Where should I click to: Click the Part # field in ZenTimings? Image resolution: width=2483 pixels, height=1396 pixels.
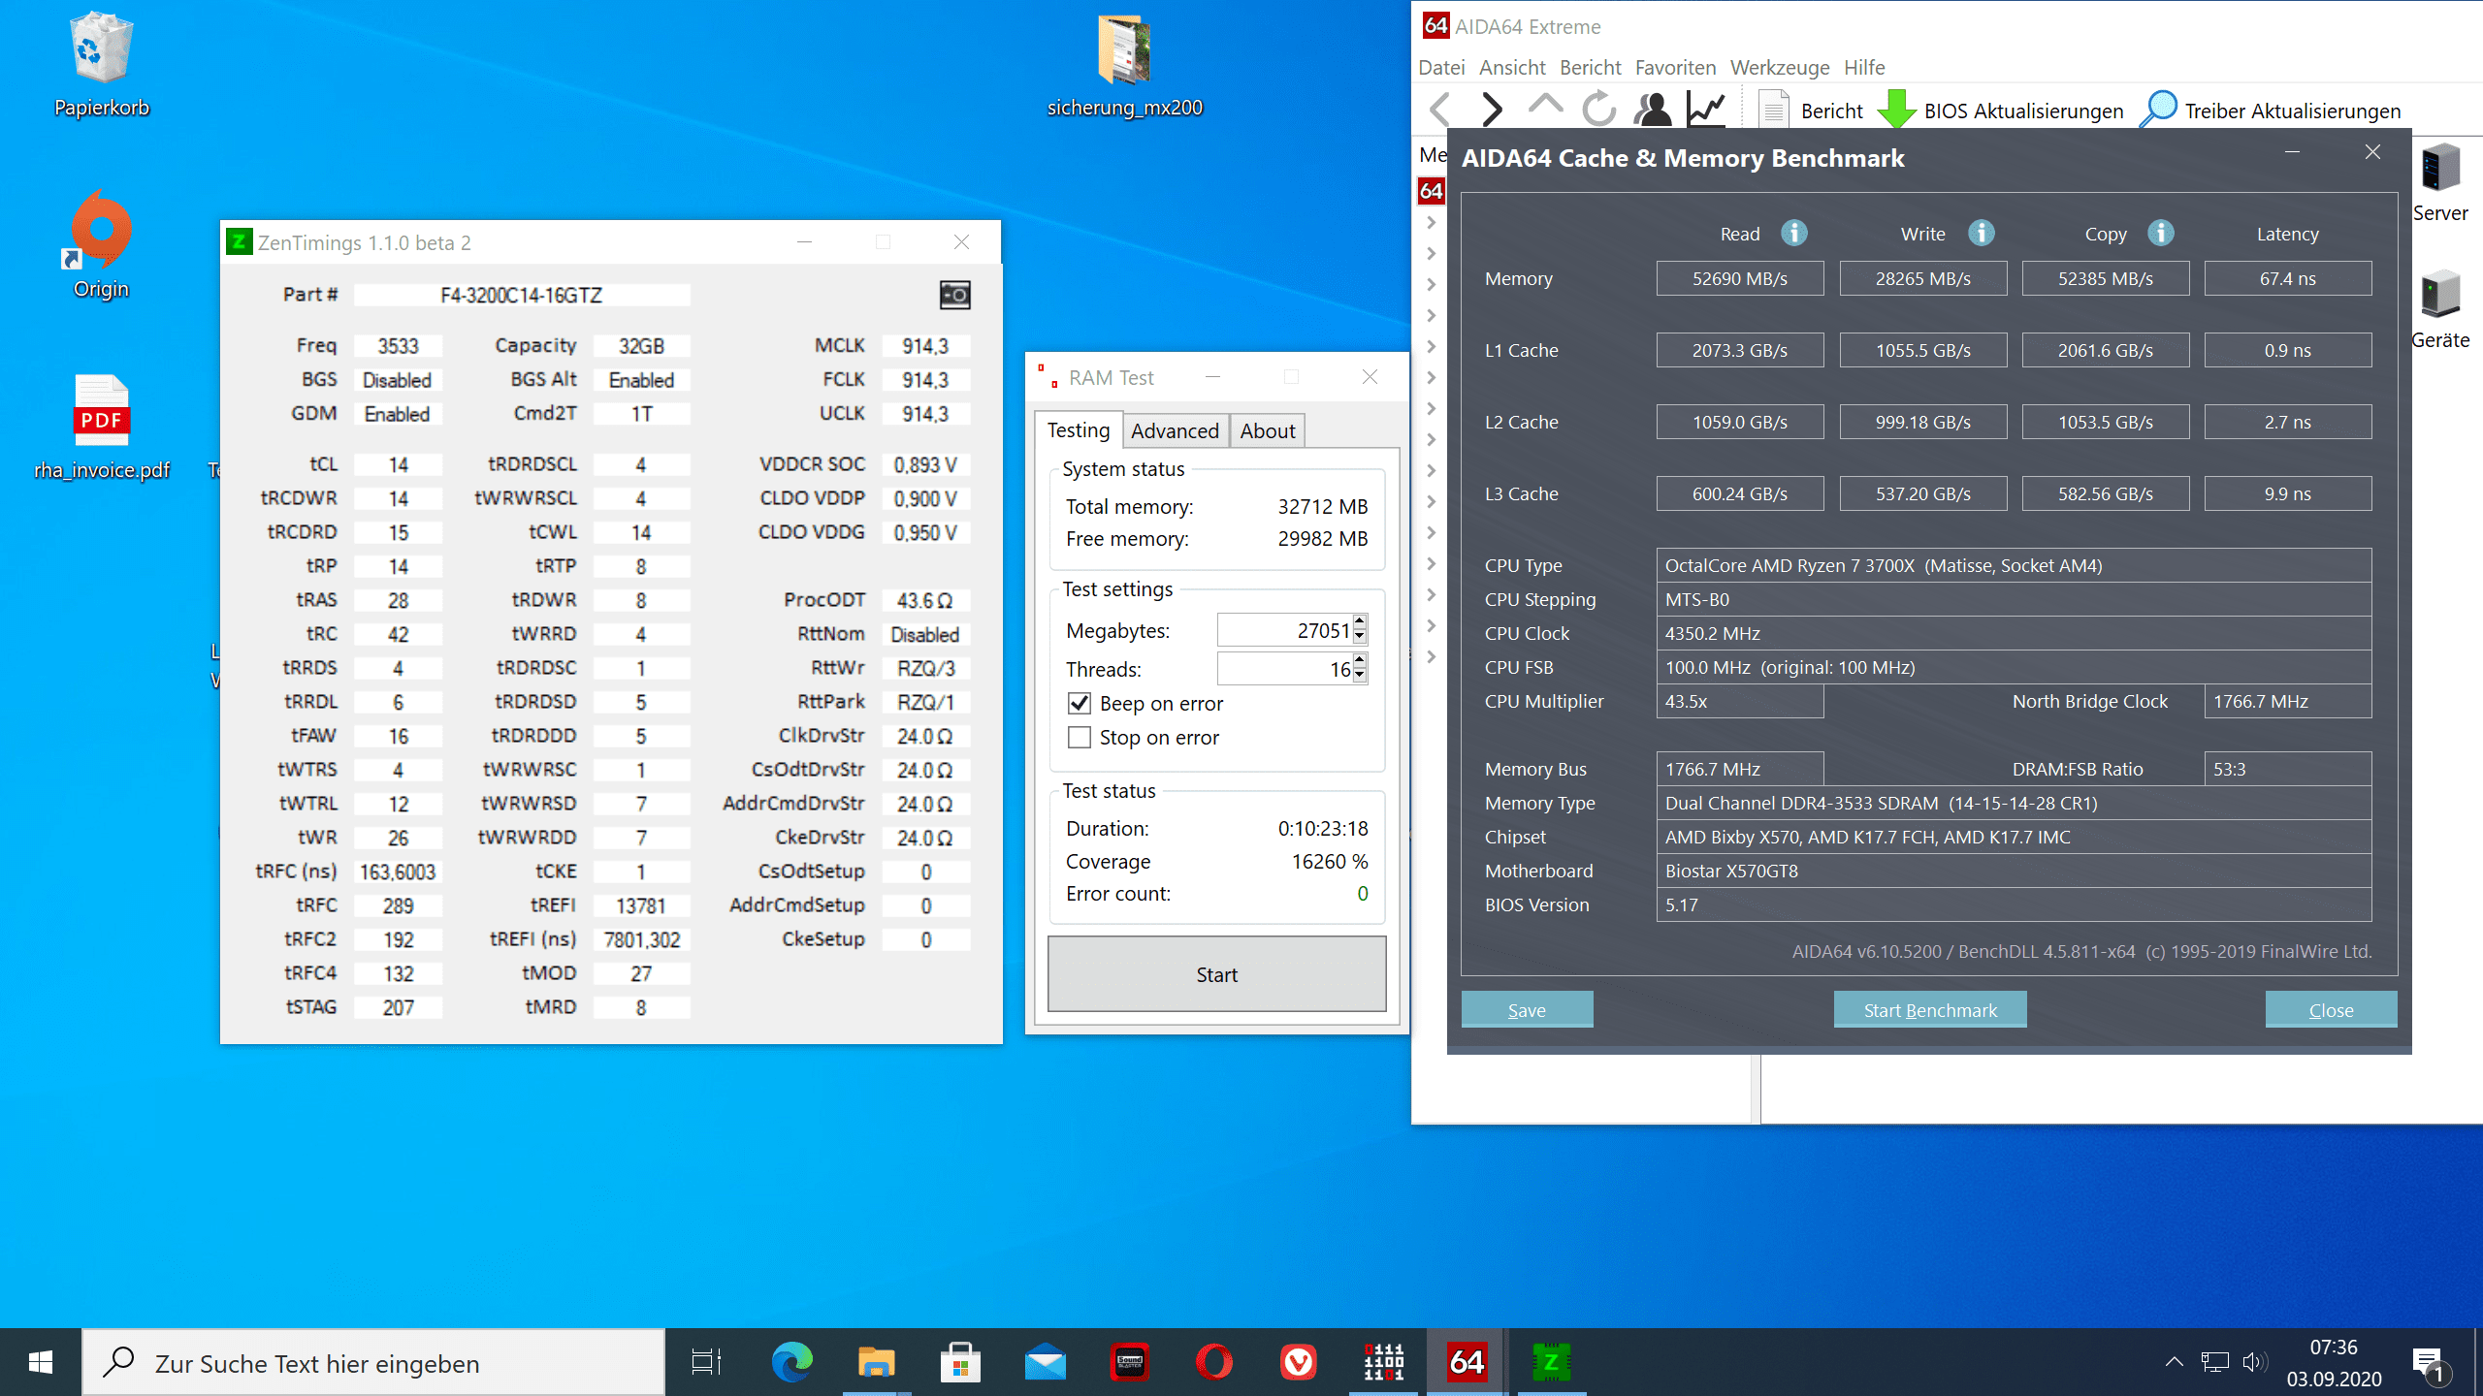pyautogui.click(x=522, y=295)
